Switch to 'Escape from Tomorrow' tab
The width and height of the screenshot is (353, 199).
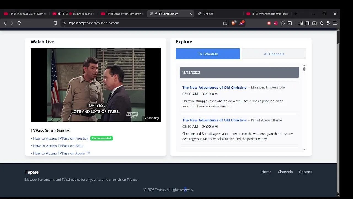point(122,14)
